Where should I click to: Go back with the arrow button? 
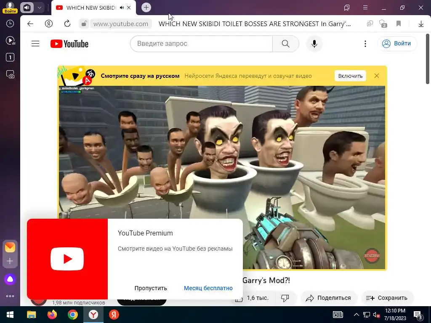click(30, 24)
